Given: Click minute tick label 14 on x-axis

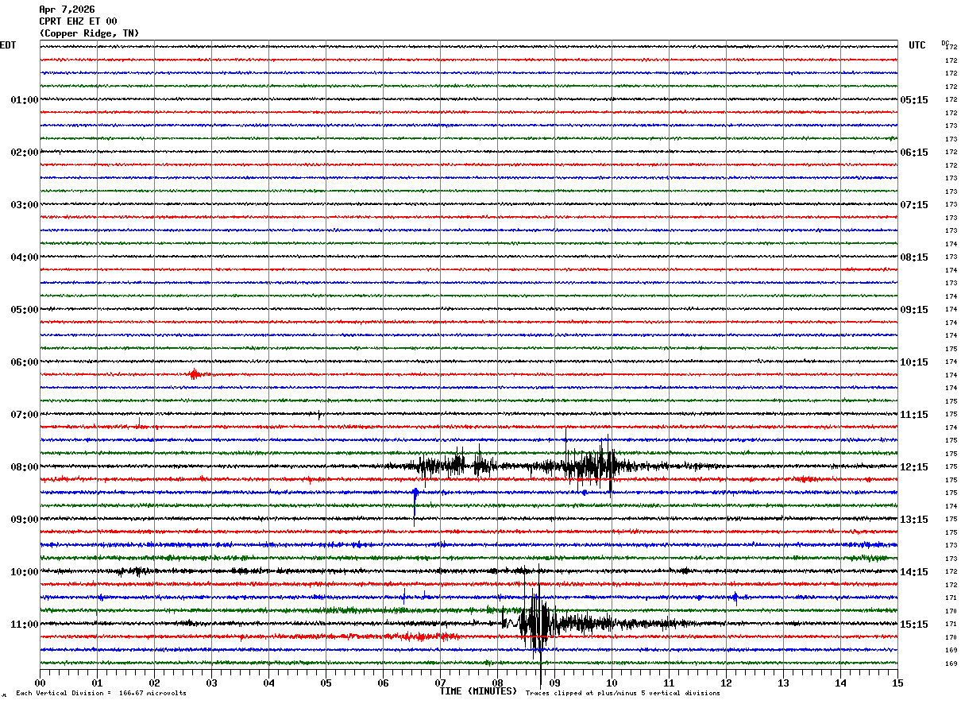Looking at the screenshot, I should (x=840, y=683).
